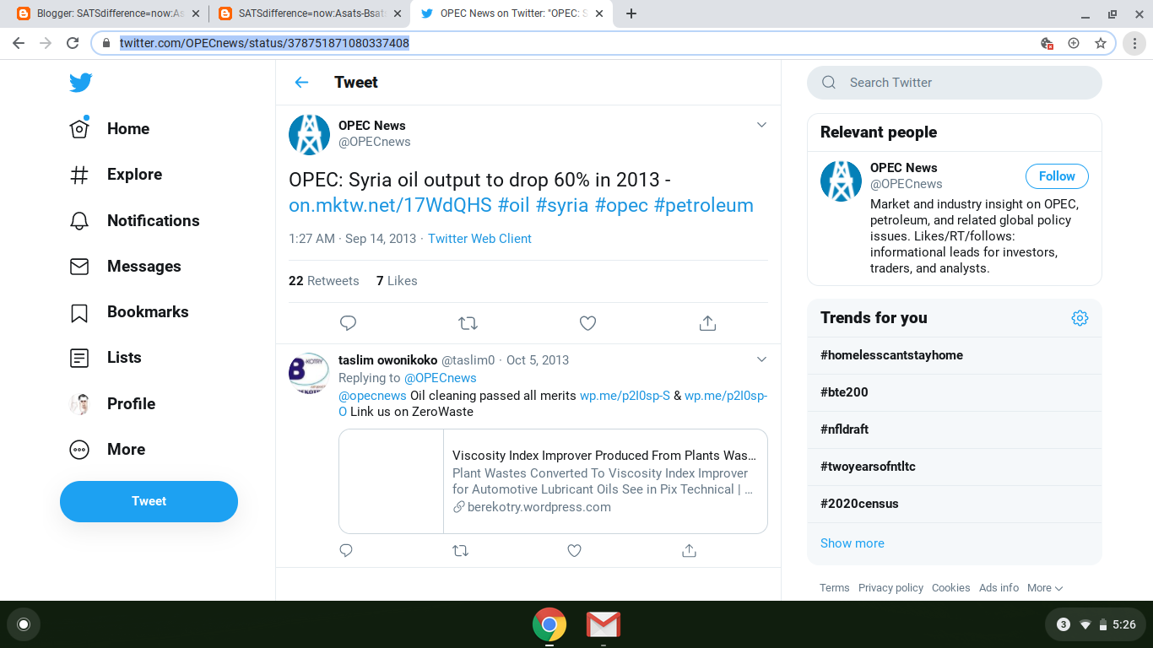1153x648 pixels.
Task: Click the #syria hashtag
Action: (x=562, y=205)
